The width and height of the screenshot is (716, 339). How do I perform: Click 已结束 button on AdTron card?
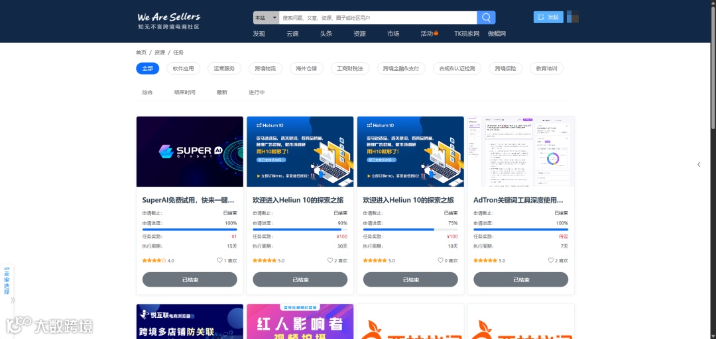[x=521, y=279]
